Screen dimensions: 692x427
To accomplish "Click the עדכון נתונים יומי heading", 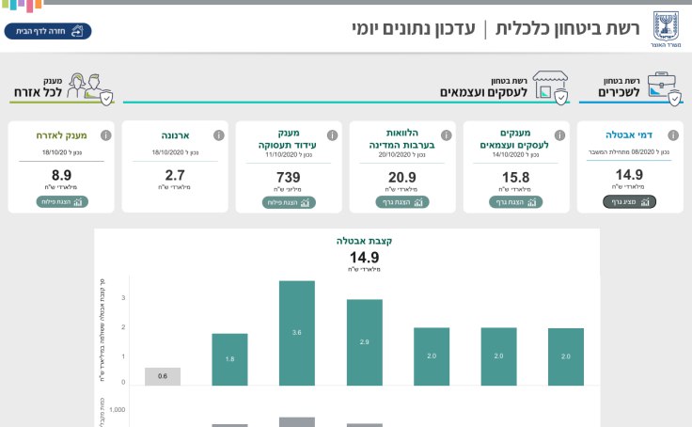I will tap(414, 29).
